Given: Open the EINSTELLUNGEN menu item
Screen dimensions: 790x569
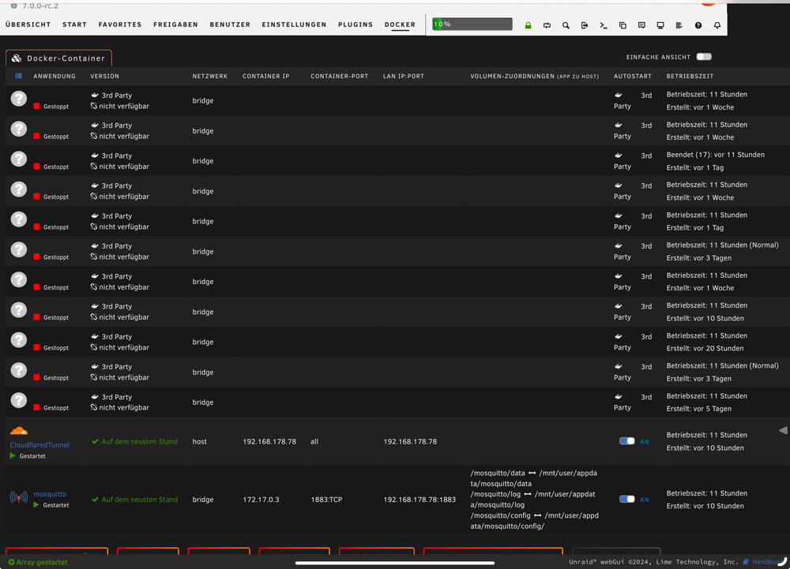Looking at the screenshot, I should tap(294, 24).
